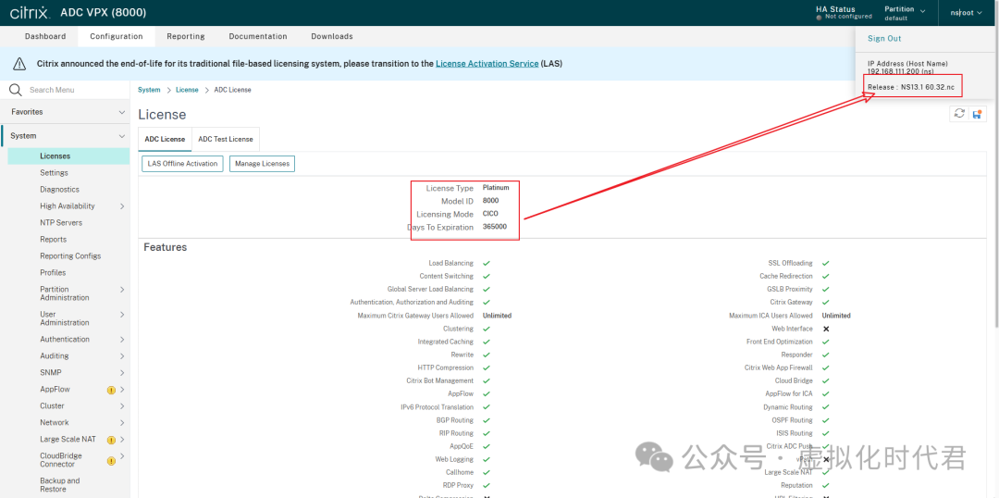Click the AppFlow warning badge icon
This screenshot has width=999, height=498.
click(x=111, y=390)
